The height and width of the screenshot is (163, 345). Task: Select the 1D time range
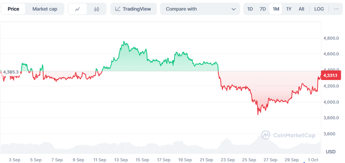click(250, 9)
